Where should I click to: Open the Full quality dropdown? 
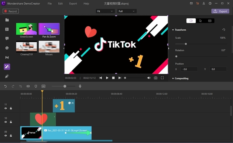[x=127, y=11]
